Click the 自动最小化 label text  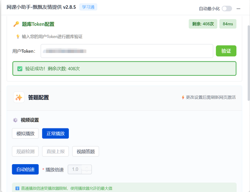tap(209, 9)
